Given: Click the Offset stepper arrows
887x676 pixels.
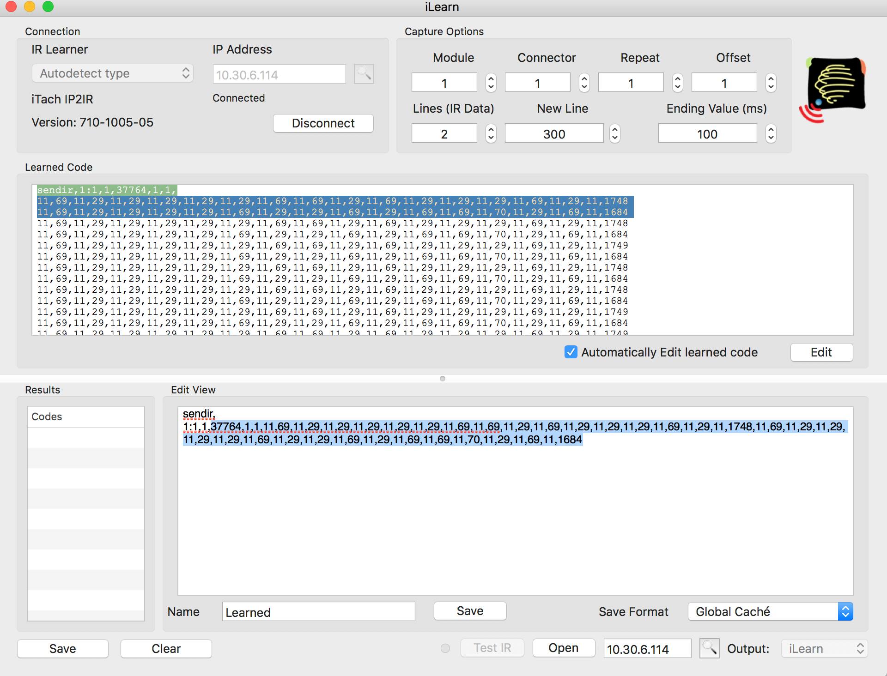Looking at the screenshot, I should coord(771,83).
